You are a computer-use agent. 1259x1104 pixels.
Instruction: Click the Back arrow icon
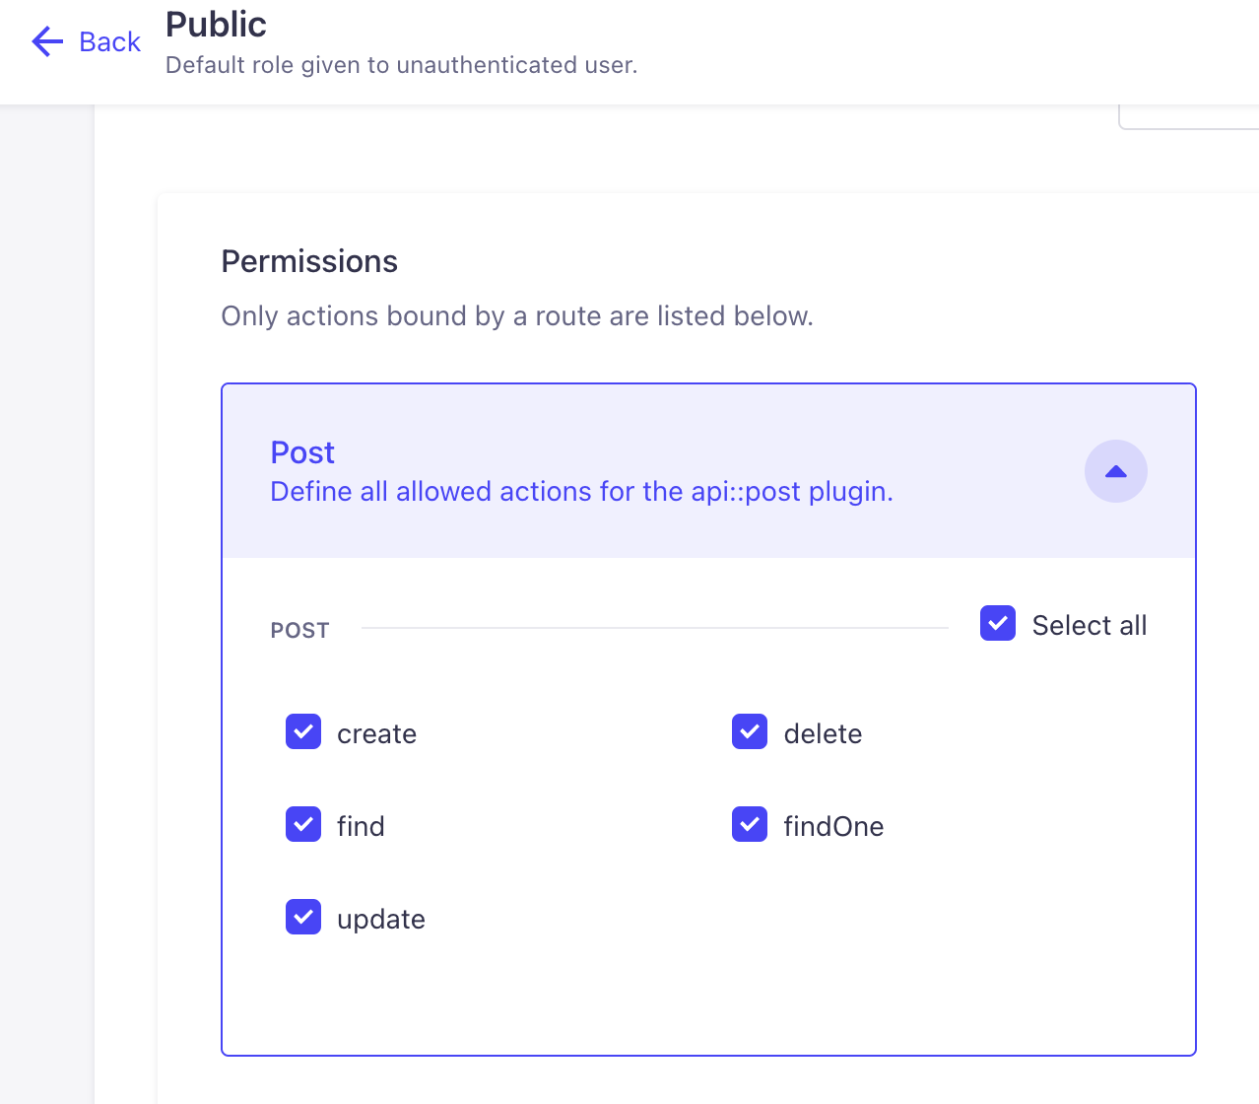[x=47, y=41]
